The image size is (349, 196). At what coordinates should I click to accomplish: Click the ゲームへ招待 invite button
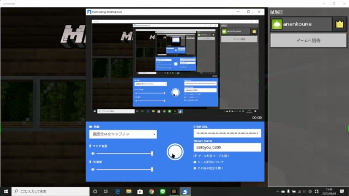308,40
